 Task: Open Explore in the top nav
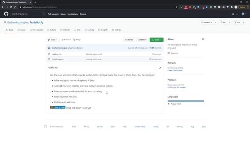83,14
